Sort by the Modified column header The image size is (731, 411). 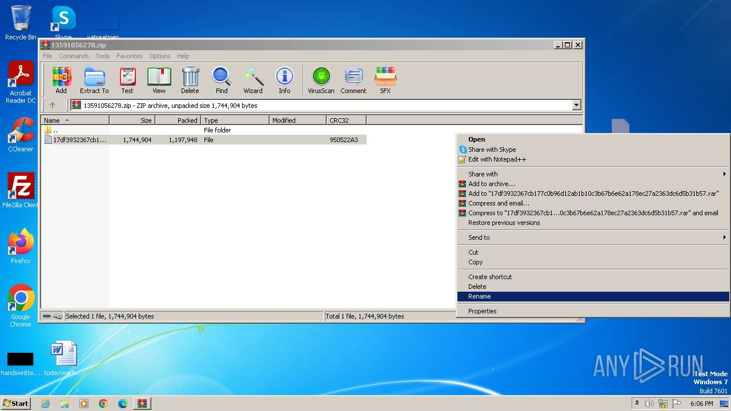(x=298, y=120)
